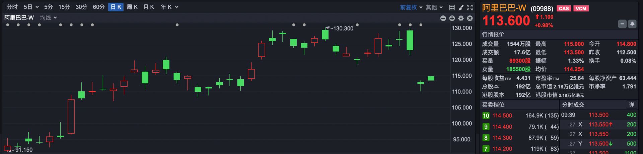Click the 130.000 price axis label
Image resolution: width=643 pixels, height=154 pixels.
[x=462, y=28]
